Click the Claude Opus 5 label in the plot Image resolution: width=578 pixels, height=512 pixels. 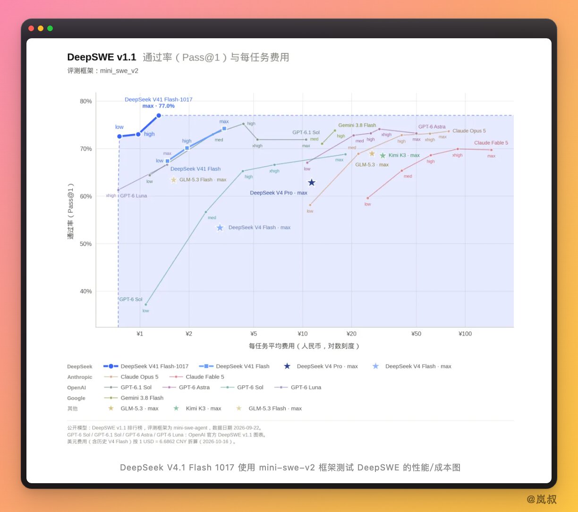click(469, 131)
